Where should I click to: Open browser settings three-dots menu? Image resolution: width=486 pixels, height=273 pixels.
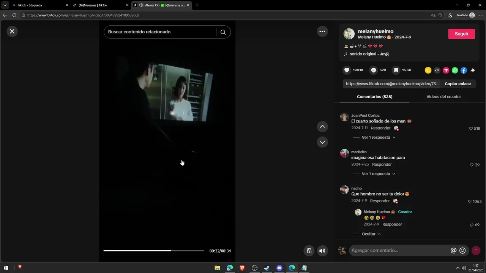coord(481,15)
